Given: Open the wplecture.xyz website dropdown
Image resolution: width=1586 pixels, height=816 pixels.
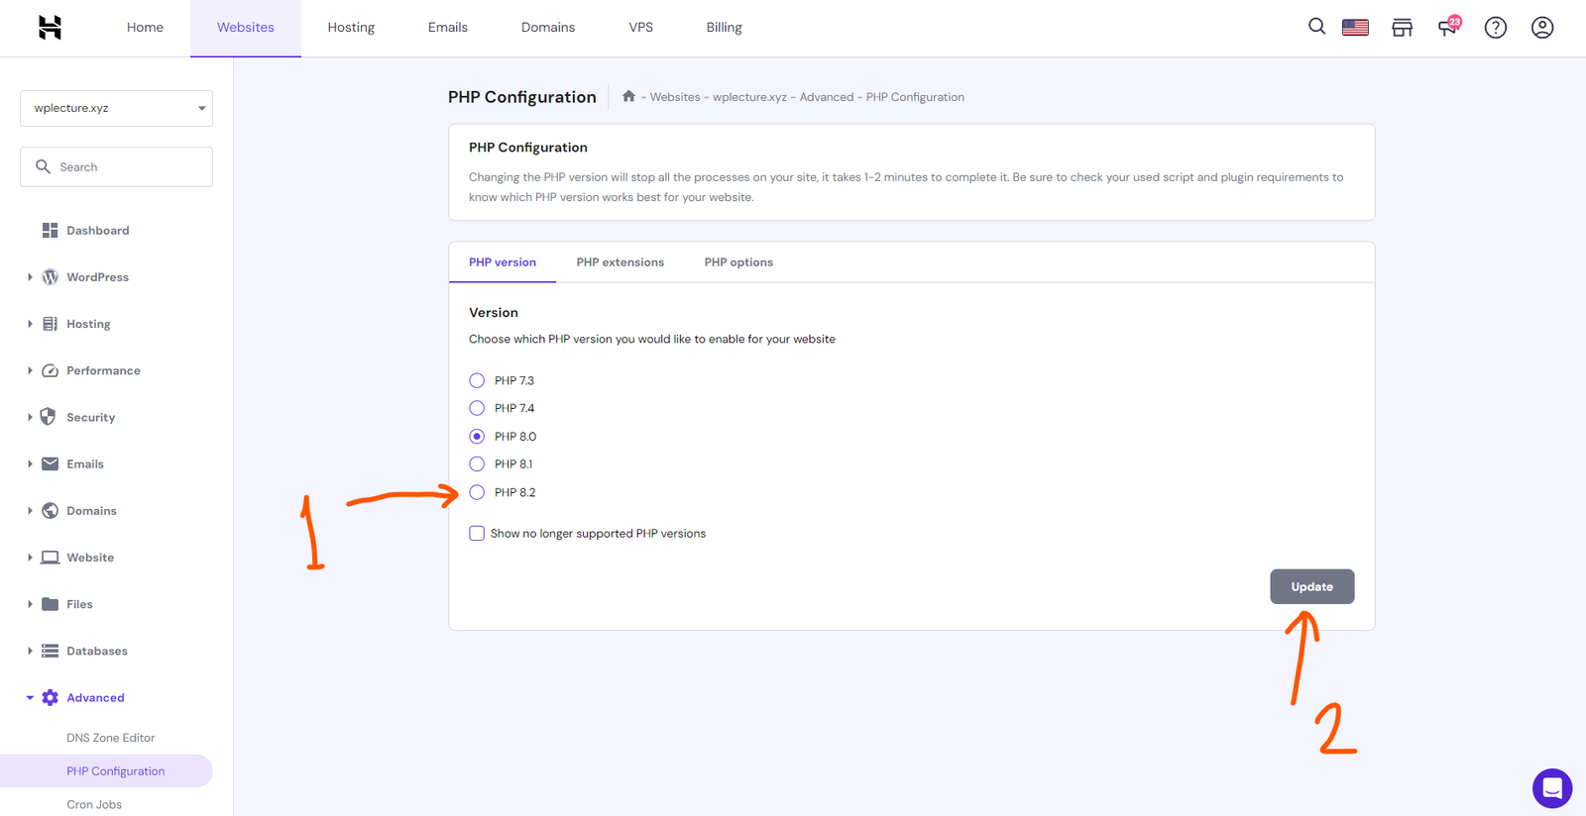Looking at the screenshot, I should coord(116,108).
